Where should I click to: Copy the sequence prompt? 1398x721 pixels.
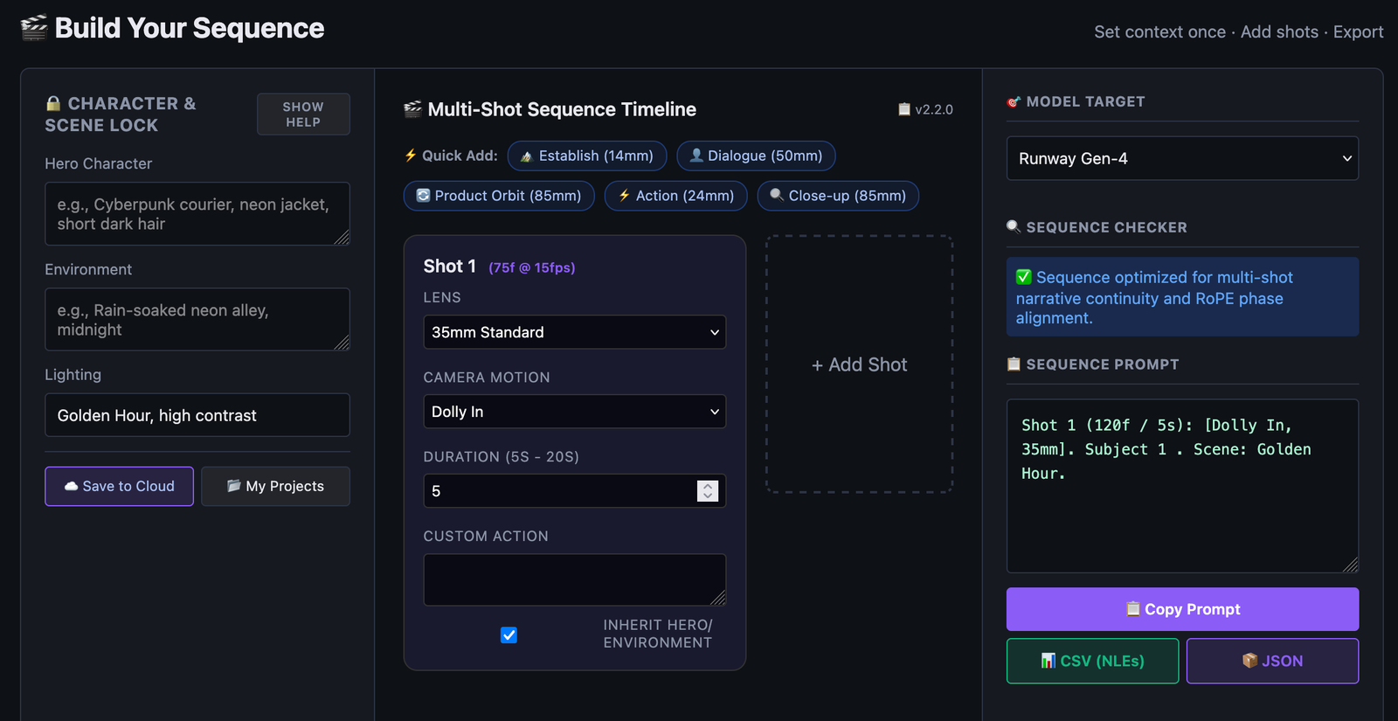(1182, 609)
